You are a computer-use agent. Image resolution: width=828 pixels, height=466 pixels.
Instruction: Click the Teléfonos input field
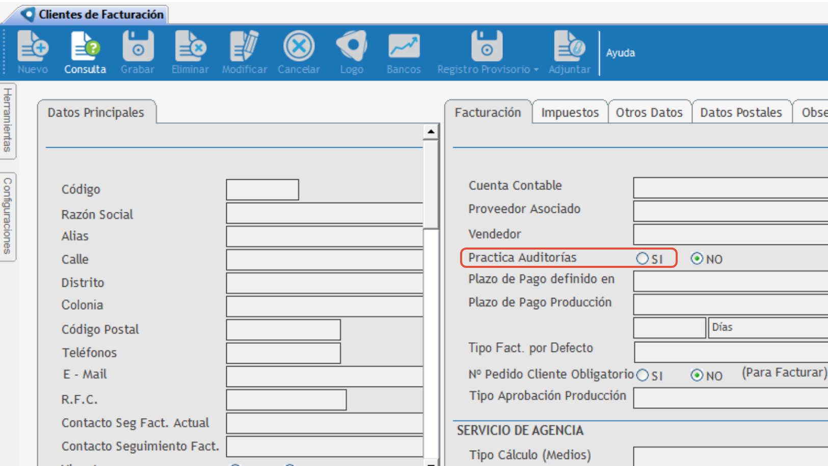[x=283, y=353]
